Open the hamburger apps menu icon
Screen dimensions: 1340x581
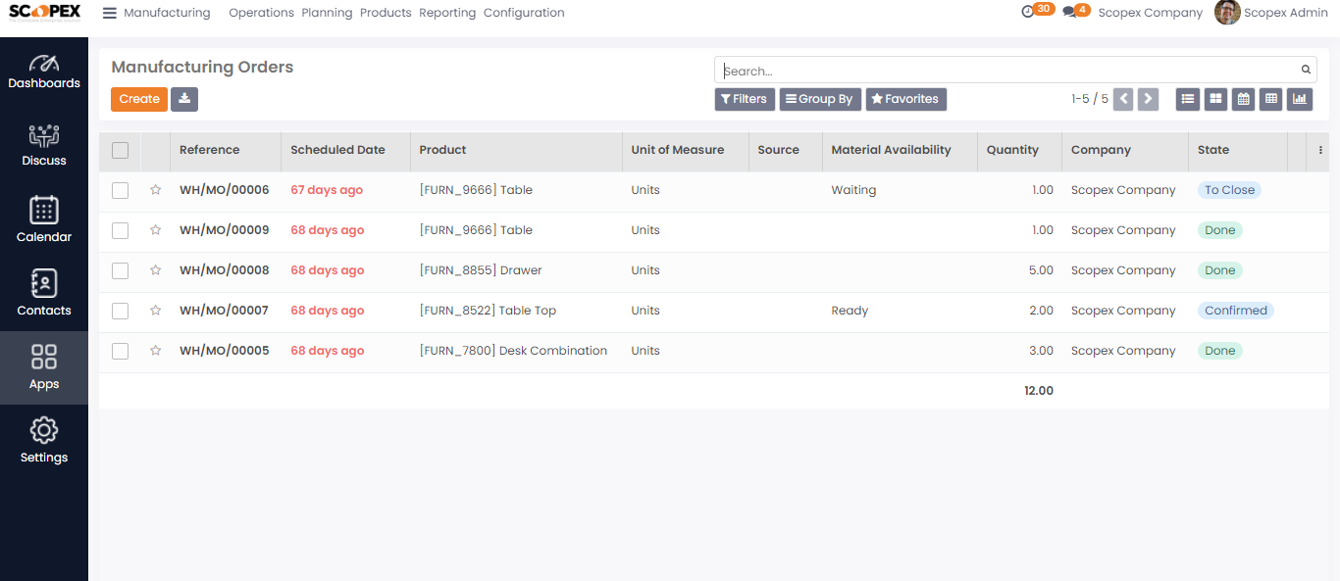(x=109, y=13)
